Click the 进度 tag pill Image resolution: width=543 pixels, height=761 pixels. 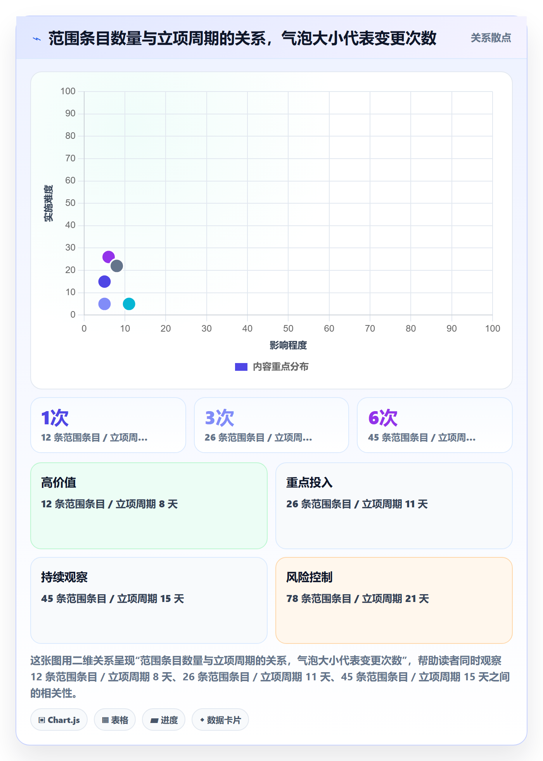point(164,720)
